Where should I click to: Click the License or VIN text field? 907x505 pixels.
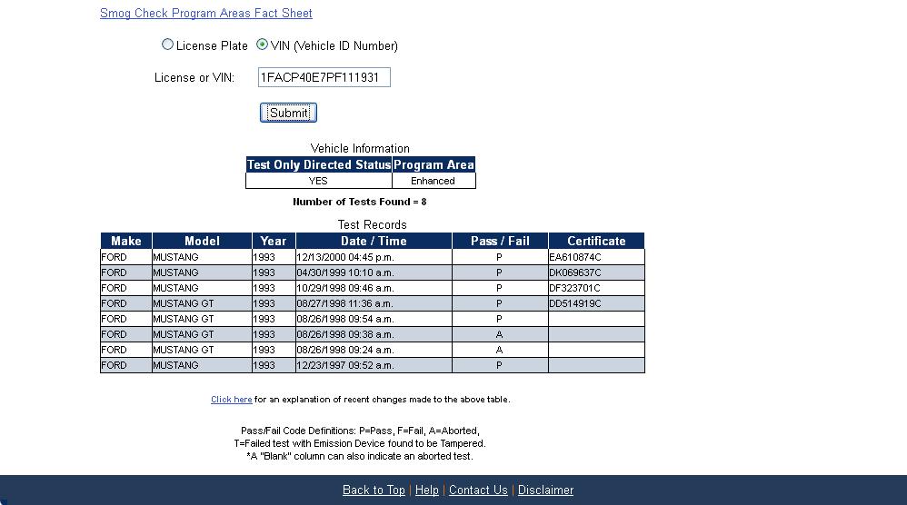(324, 78)
